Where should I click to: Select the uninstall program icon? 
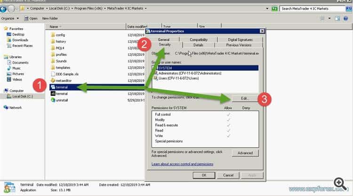point(52,100)
